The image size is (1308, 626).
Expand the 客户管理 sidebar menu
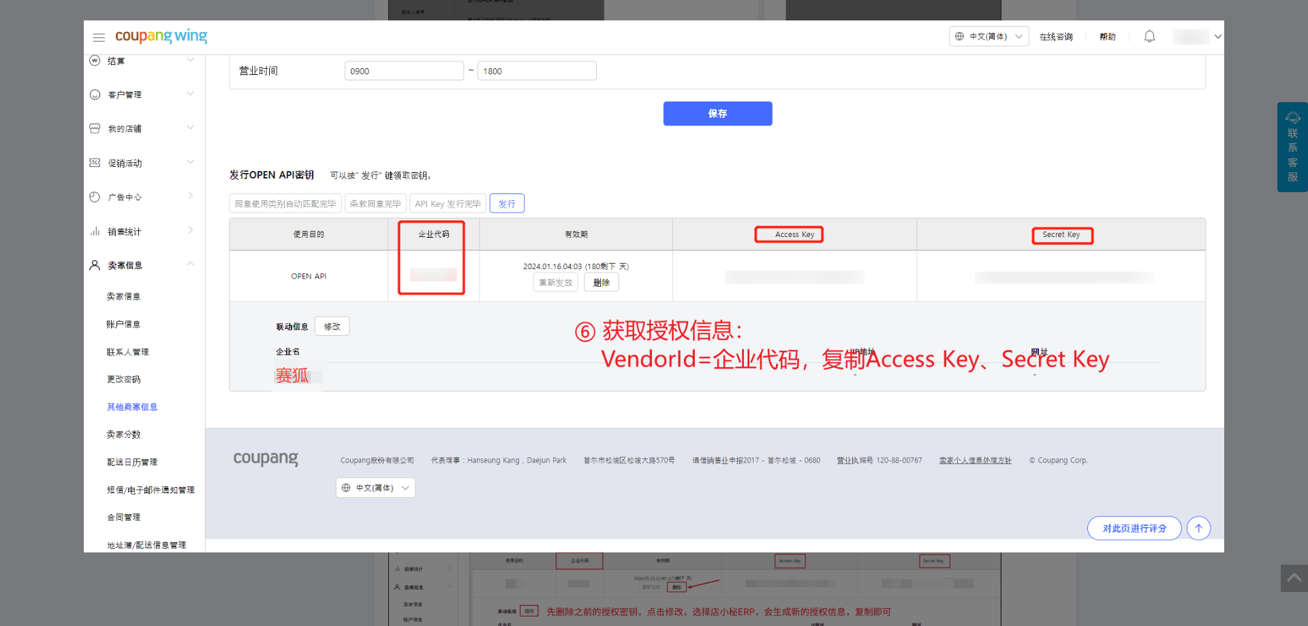(191, 94)
